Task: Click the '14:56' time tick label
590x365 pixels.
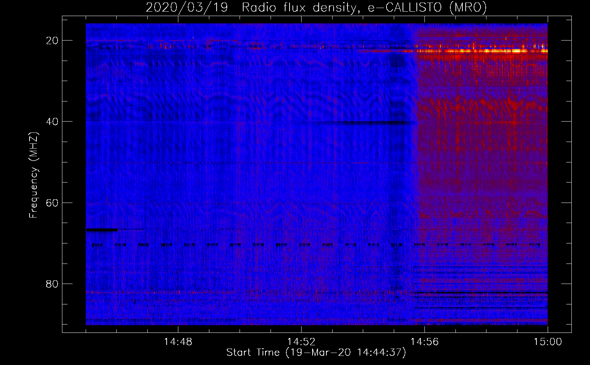Action: coord(424,342)
